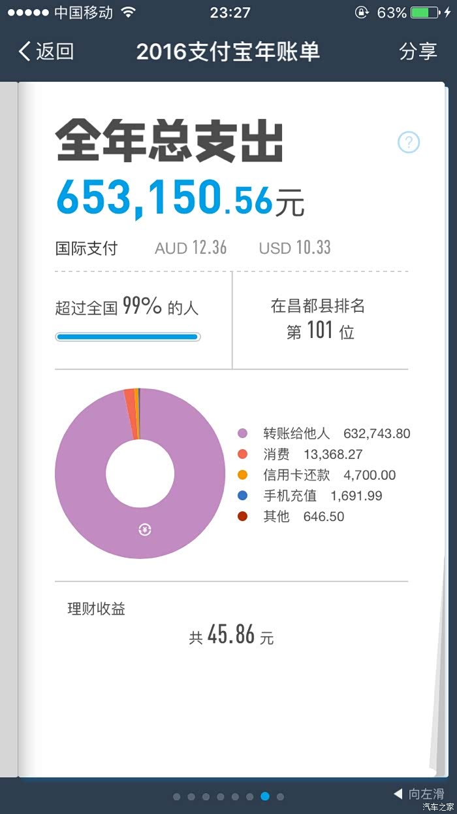Screen dimensions: 457x814
Task: Tap the 向左滑 swipe-left arrow hint
Action: [419, 794]
